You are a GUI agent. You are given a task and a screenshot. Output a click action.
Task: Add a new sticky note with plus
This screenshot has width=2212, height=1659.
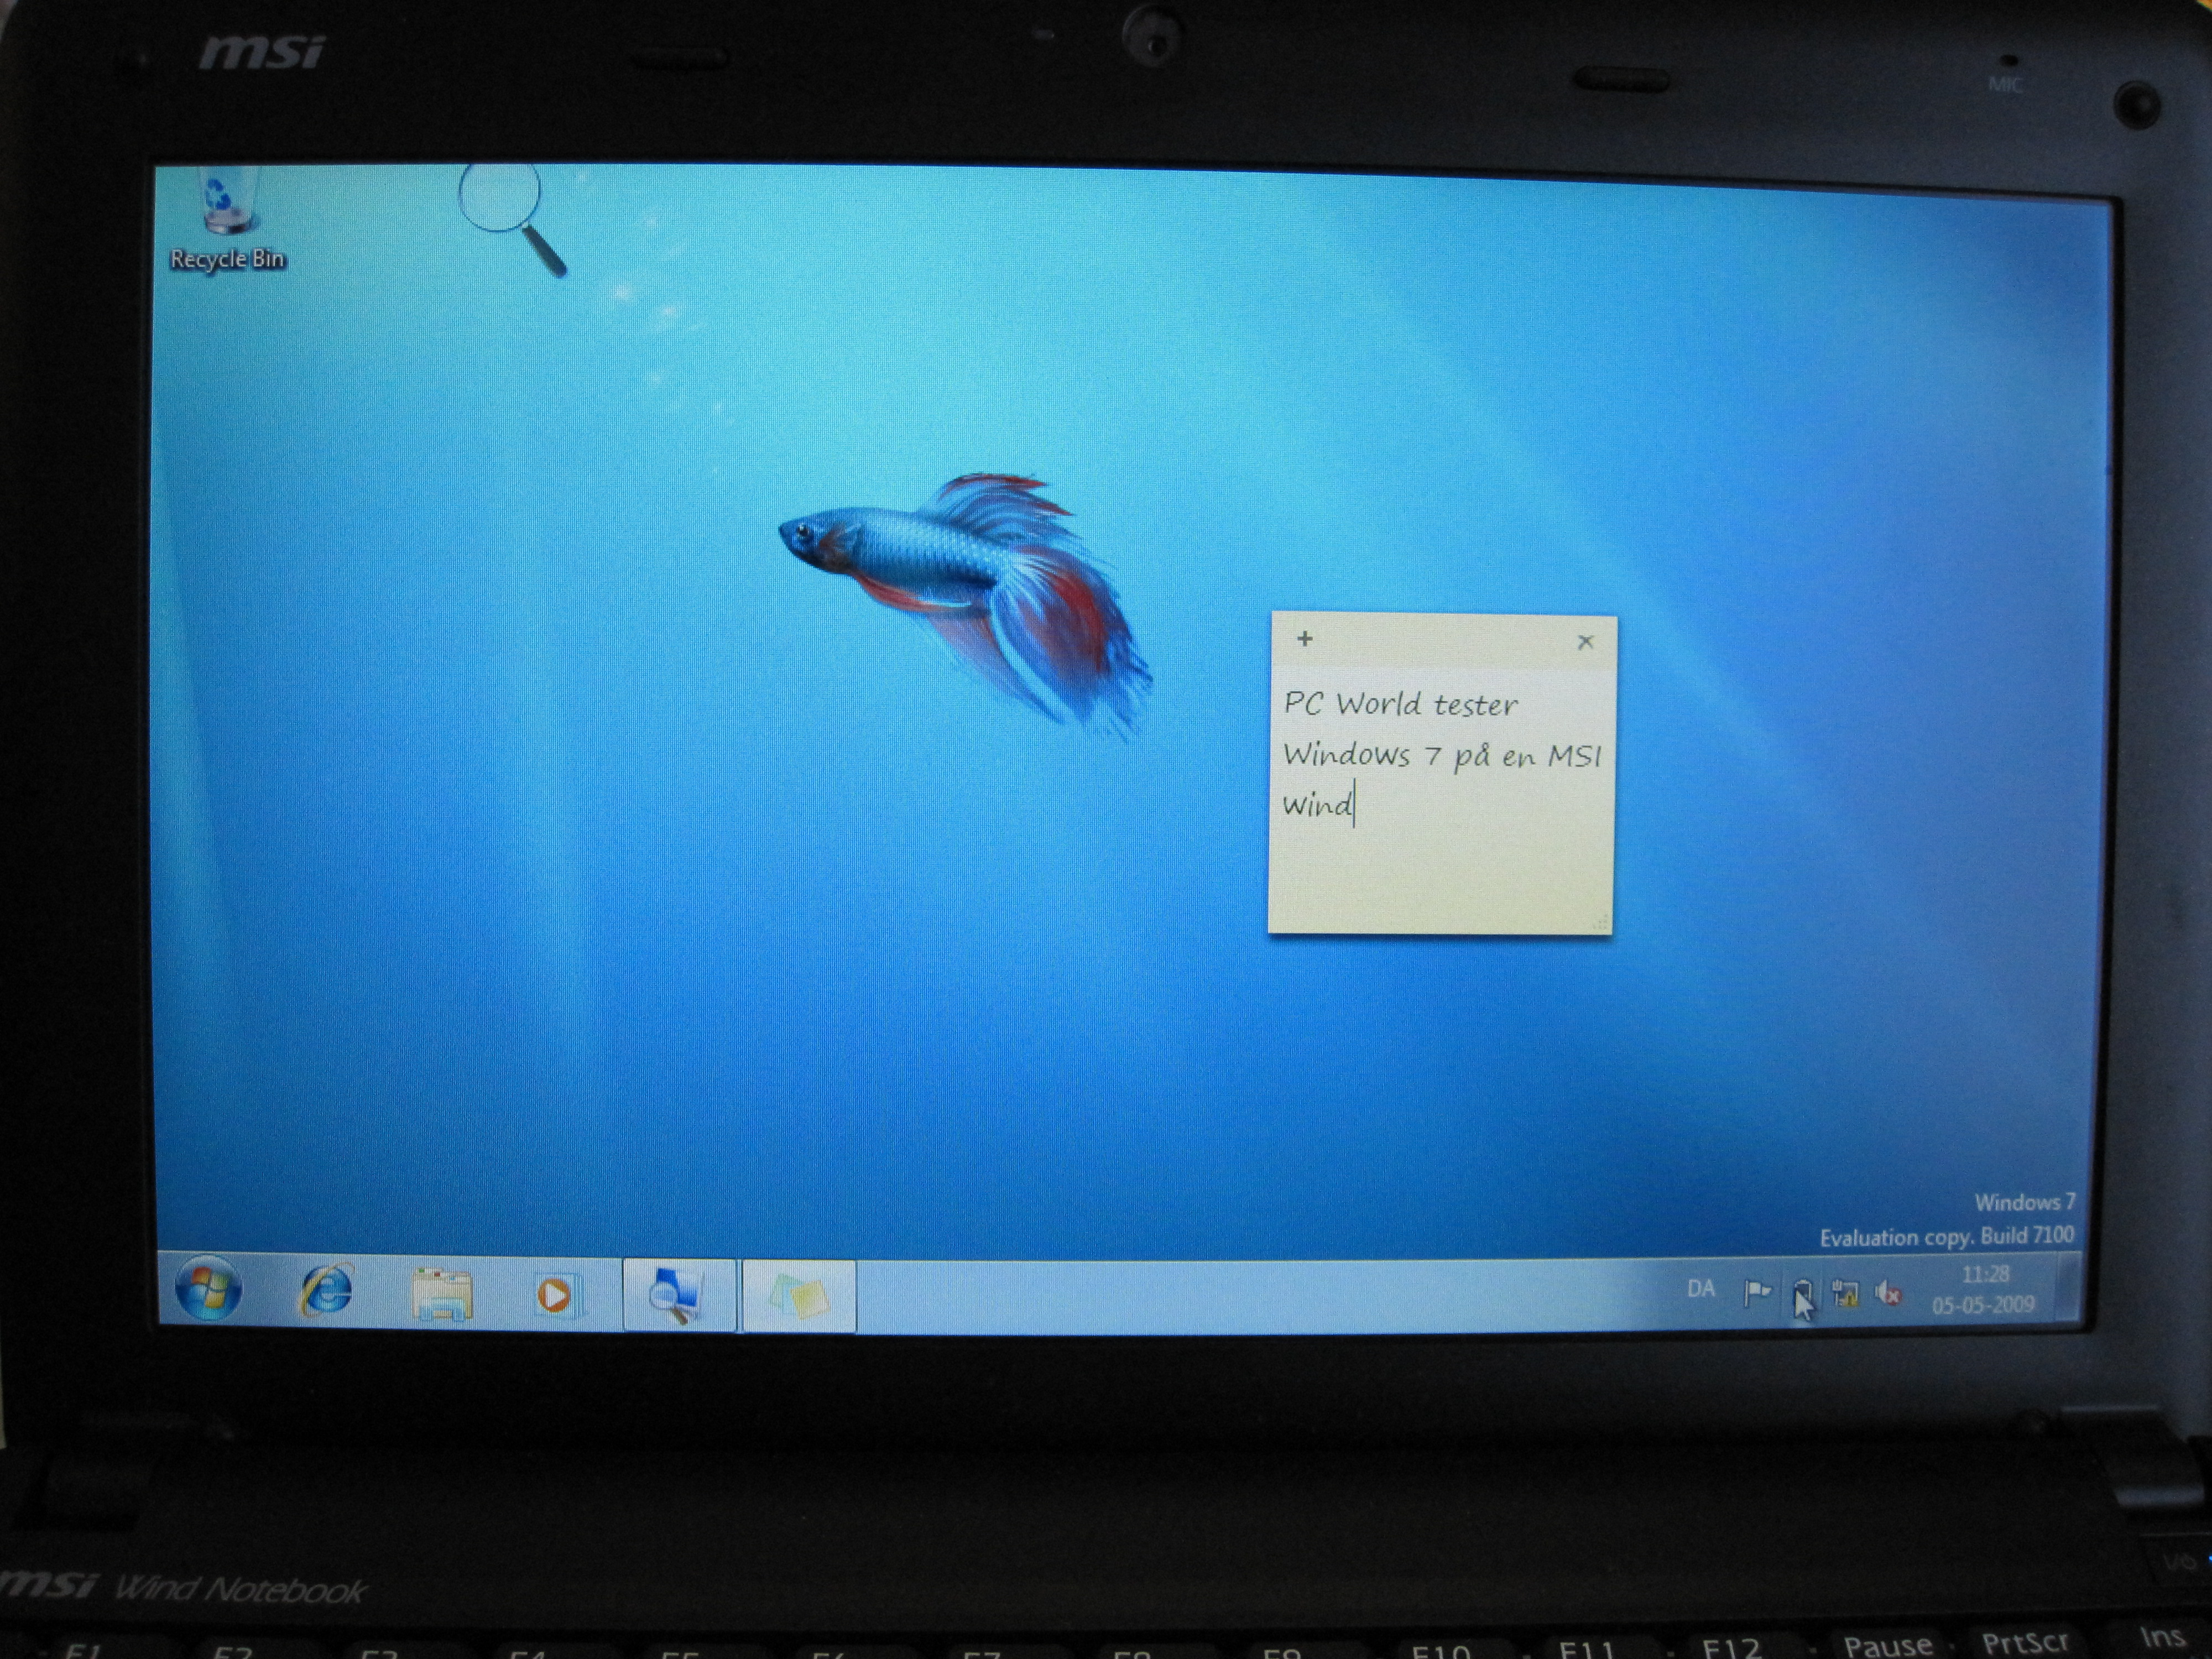(x=1304, y=639)
